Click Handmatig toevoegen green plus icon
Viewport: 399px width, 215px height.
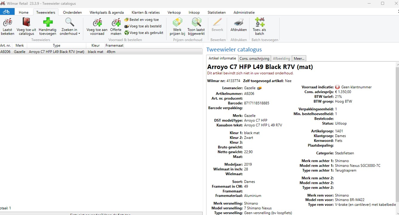point(48,22)
